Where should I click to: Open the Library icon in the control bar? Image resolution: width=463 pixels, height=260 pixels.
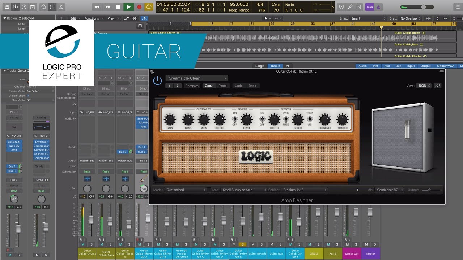[7, 7]
